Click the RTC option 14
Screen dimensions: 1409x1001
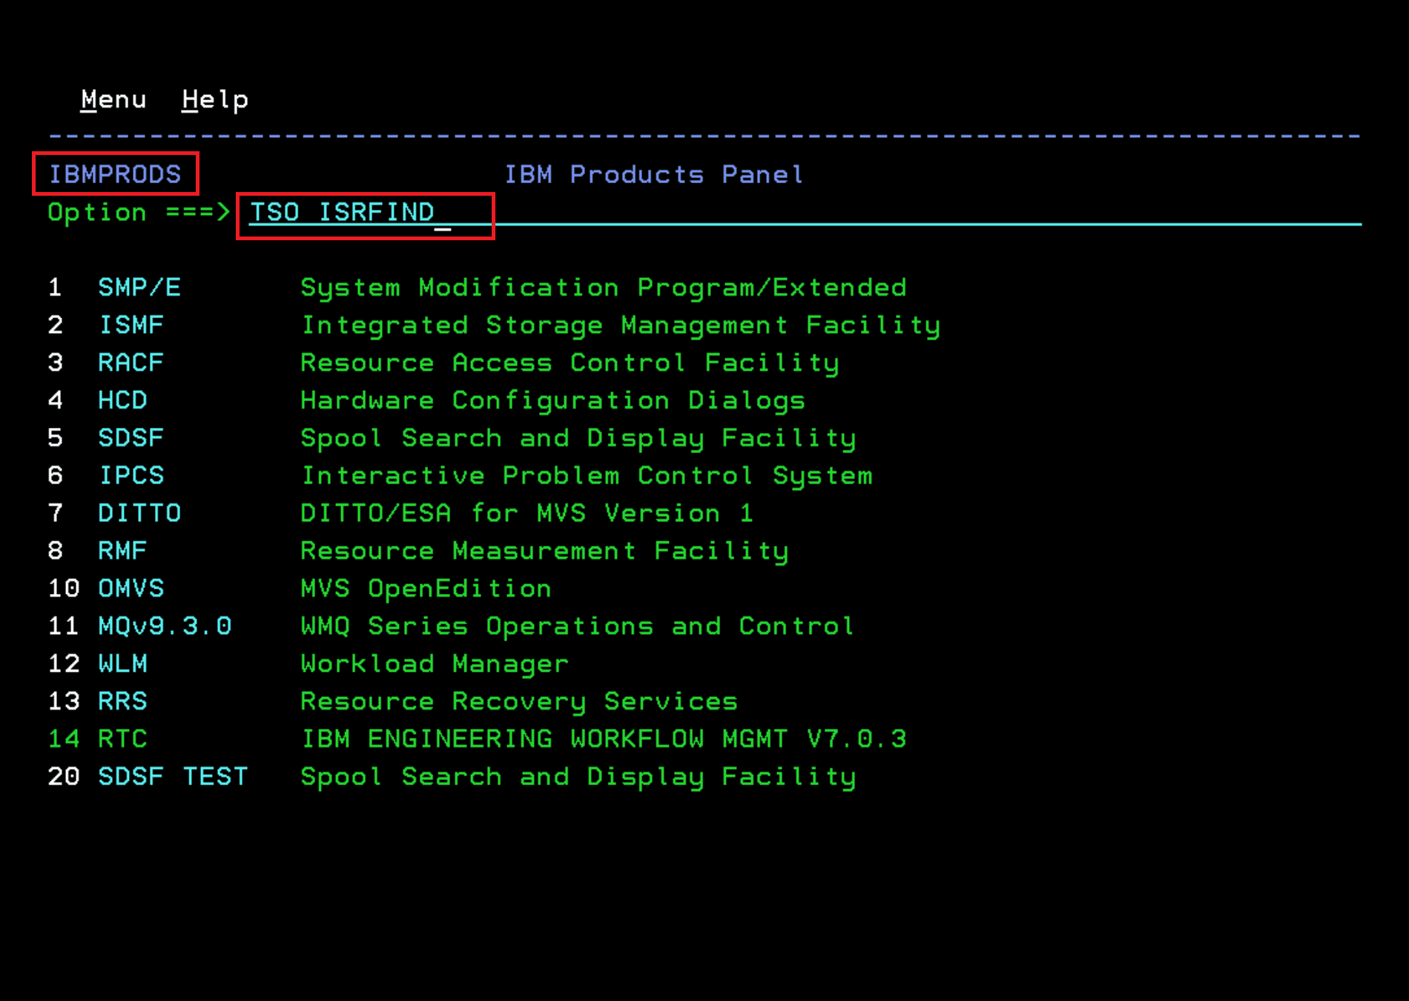tap(122, 739)
